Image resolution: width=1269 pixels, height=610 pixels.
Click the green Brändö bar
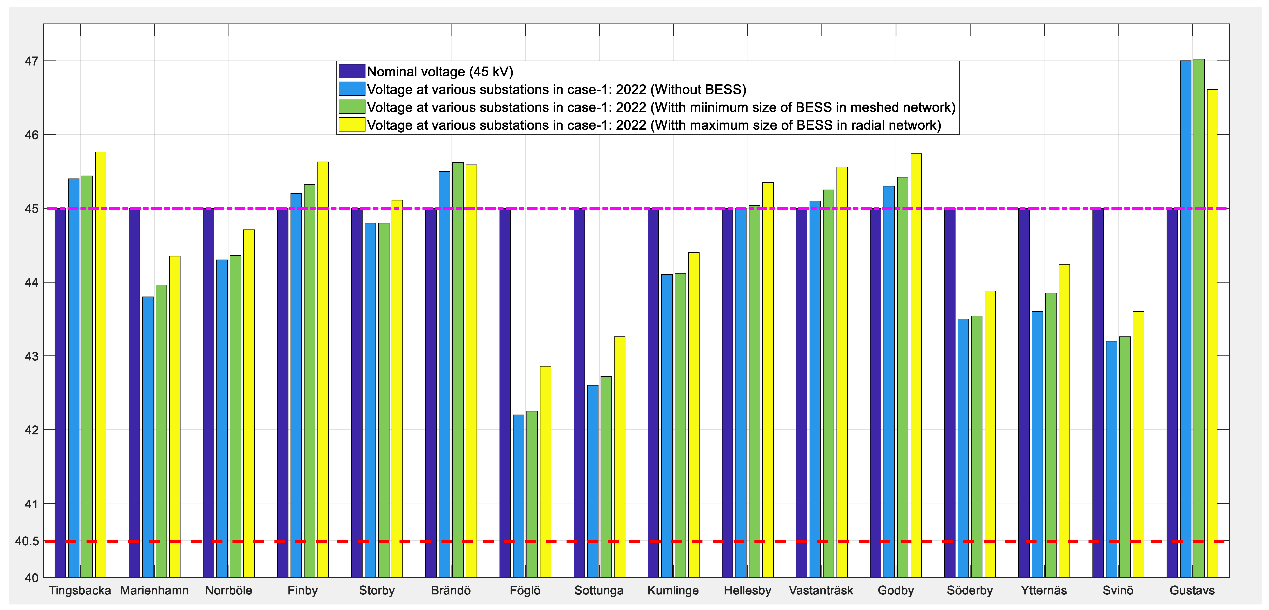(458, 370)
